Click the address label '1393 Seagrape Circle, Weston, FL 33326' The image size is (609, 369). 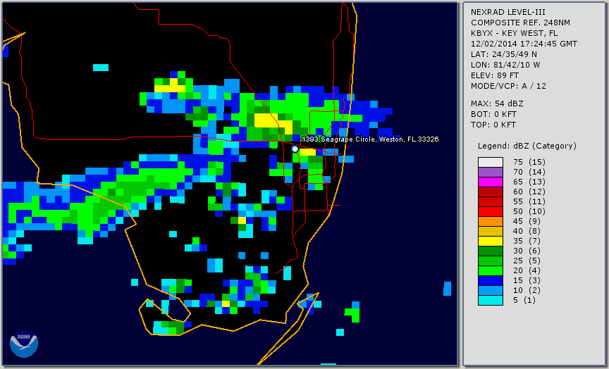370,139
